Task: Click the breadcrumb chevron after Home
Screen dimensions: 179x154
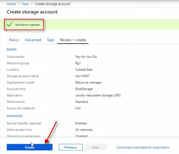Action: tap(19, 4)
